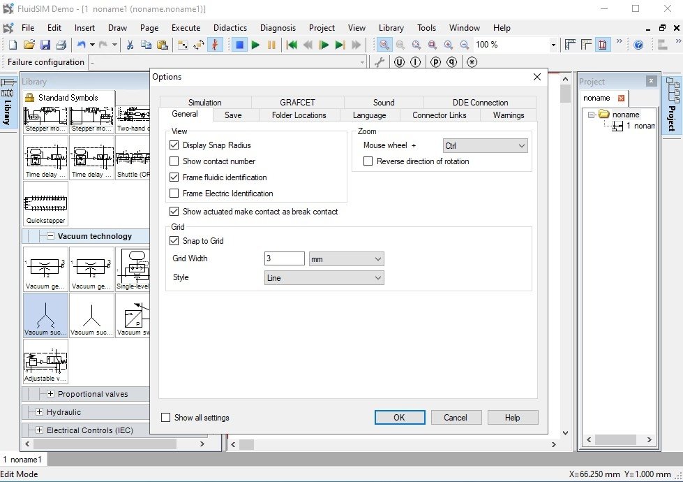Click the single step green icon
The width and height of the screenshot is (683, 482).
point(324,45)
